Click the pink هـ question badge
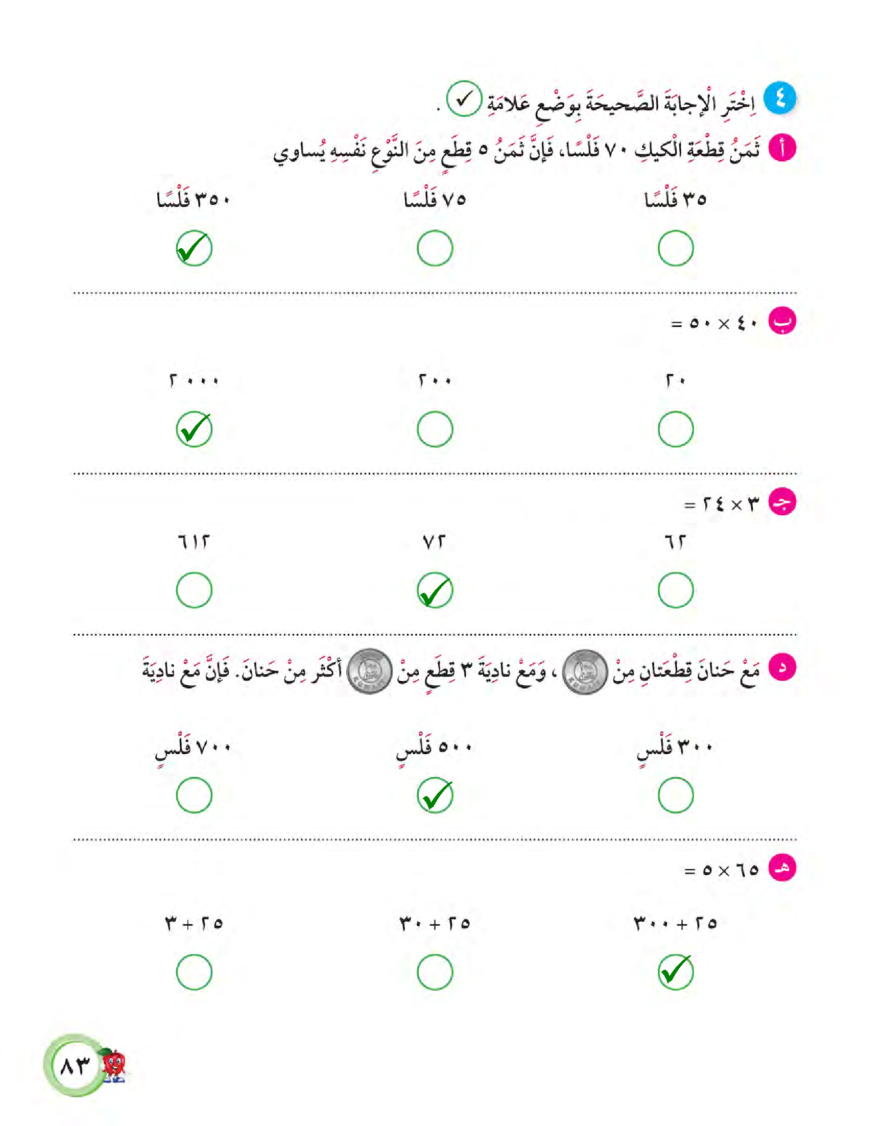Screen dimensions: 885x1126 pos(782,868)
